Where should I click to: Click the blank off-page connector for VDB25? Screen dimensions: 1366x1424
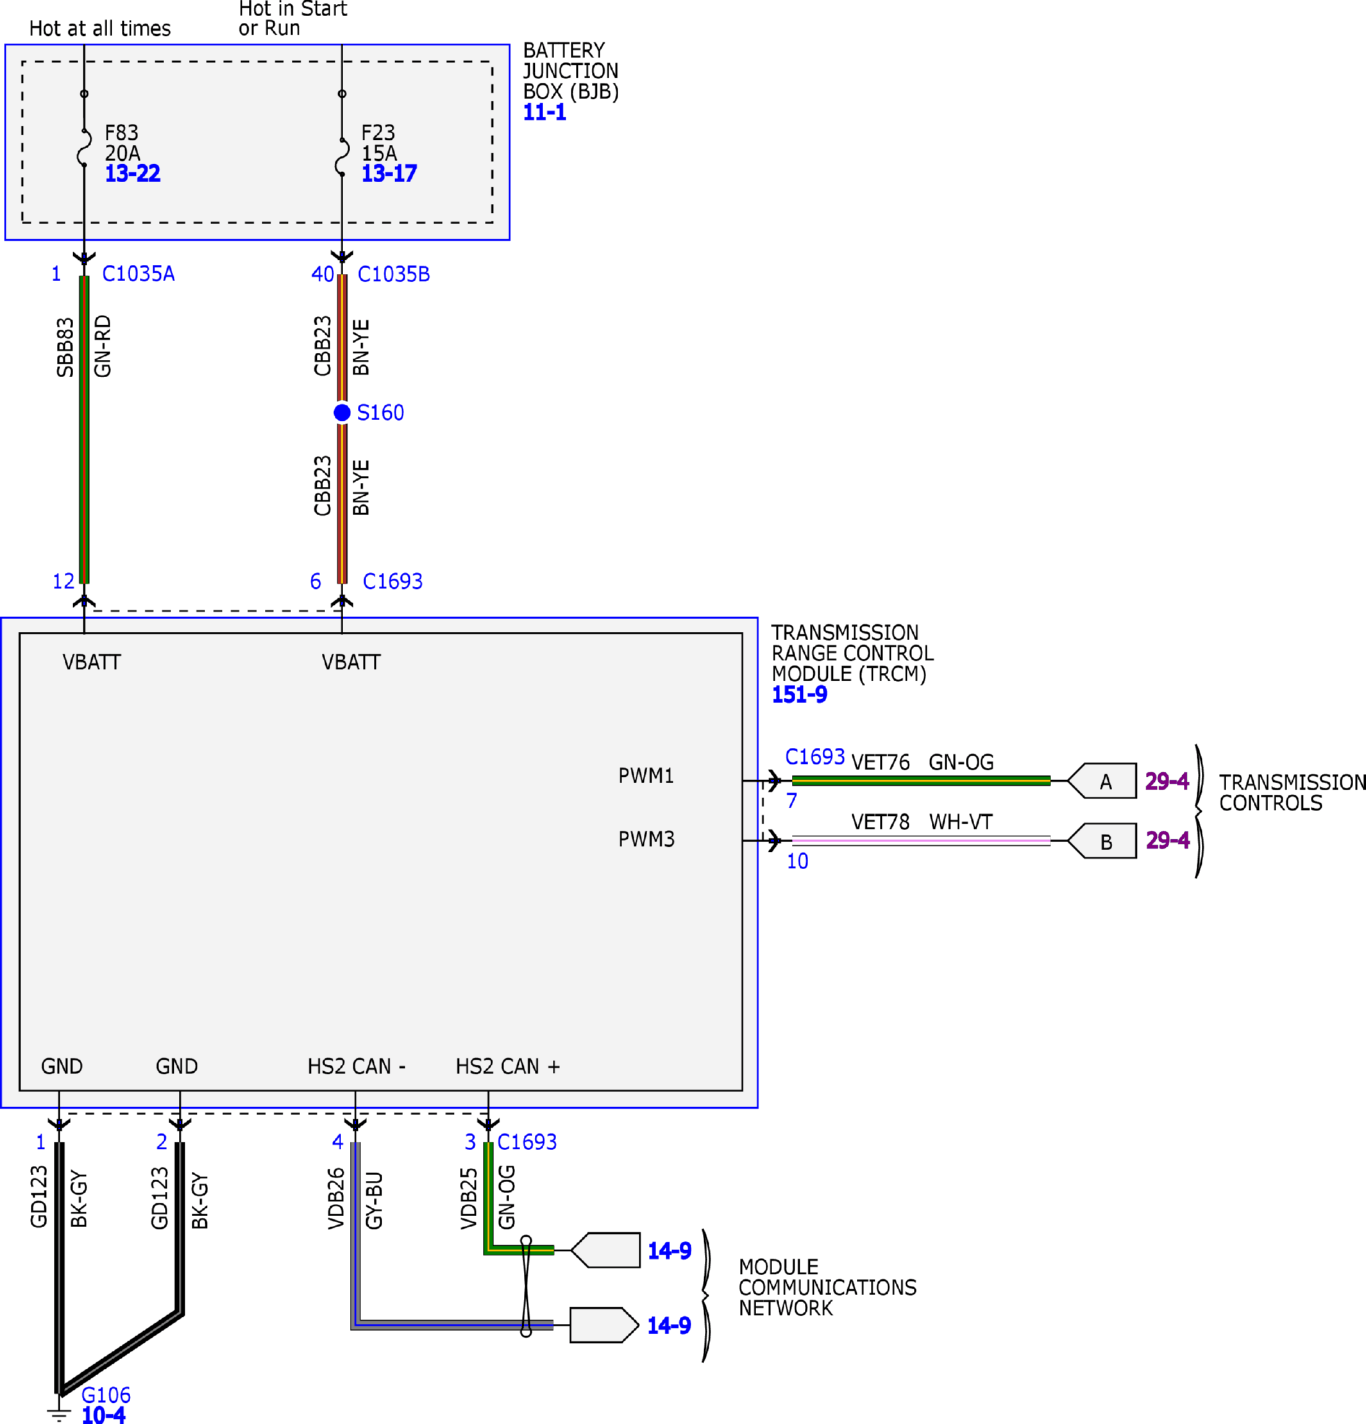pos(605,1250)
